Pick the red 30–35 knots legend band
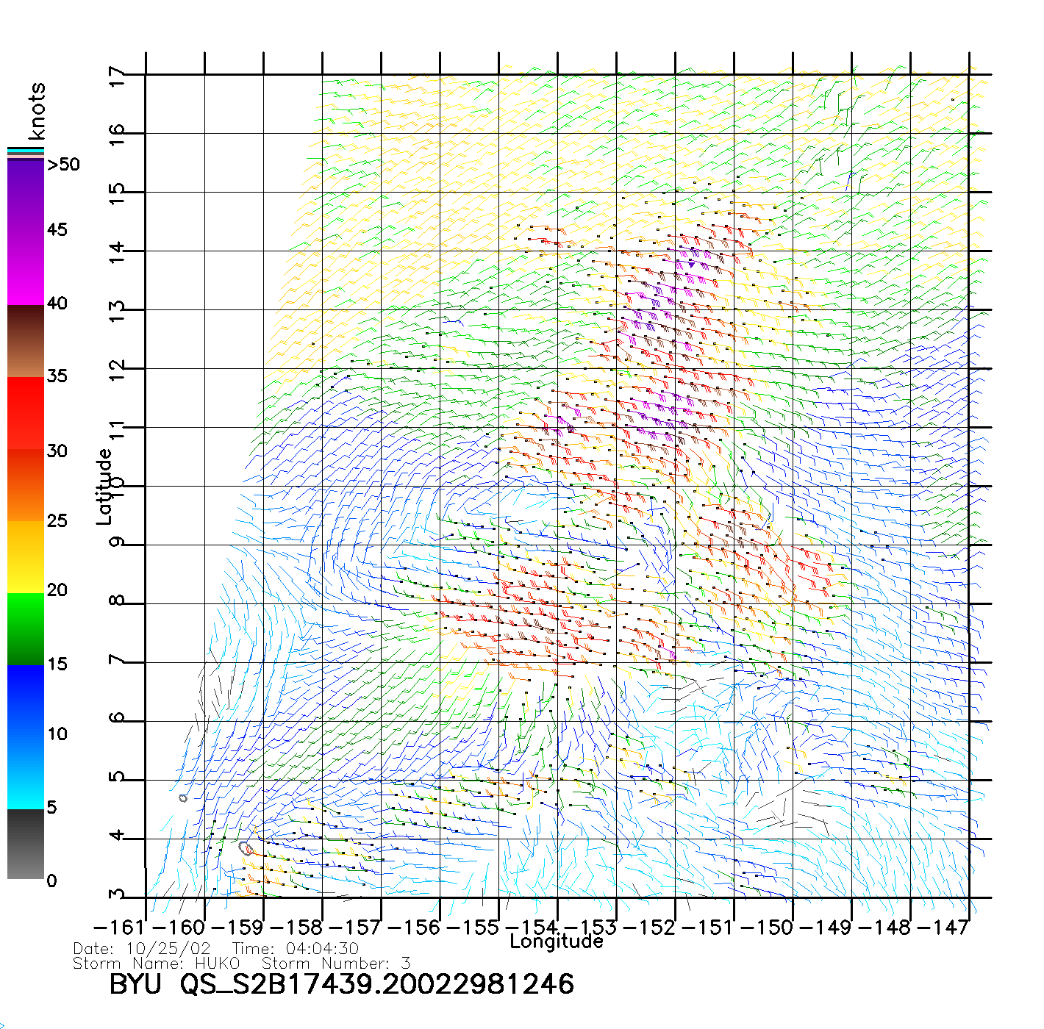 tap(26, 412)
